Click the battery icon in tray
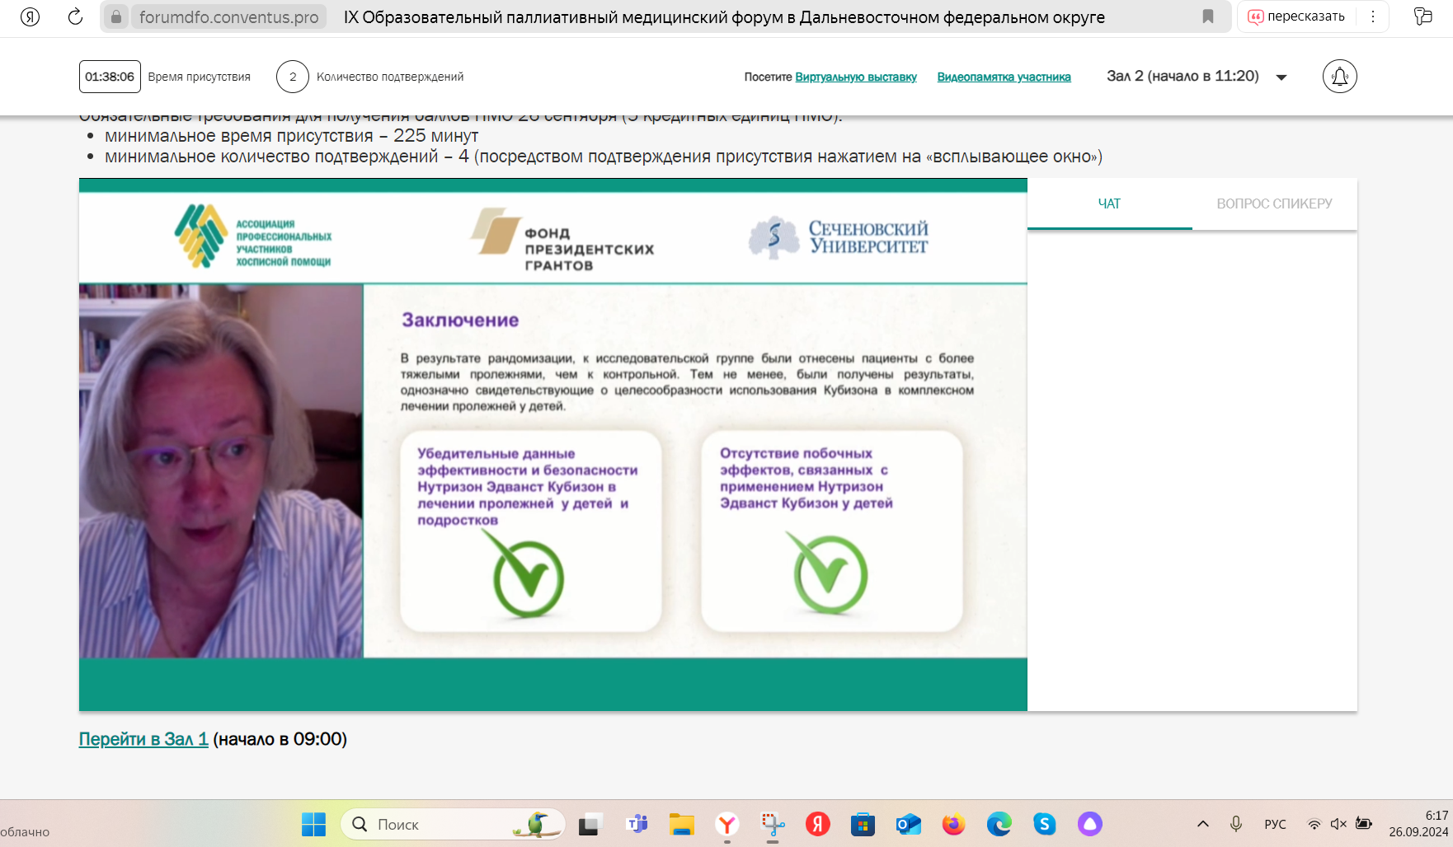This screenshot has height=847, width=1453. pyautogui.click(x=1364, y=824)
